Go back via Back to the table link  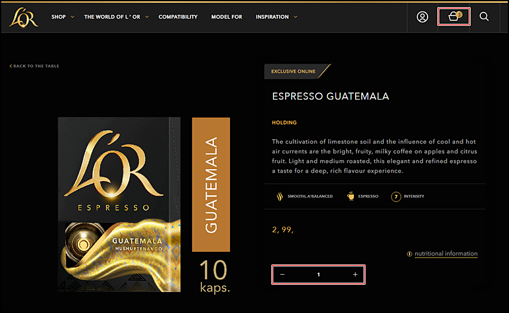[34, 66]
